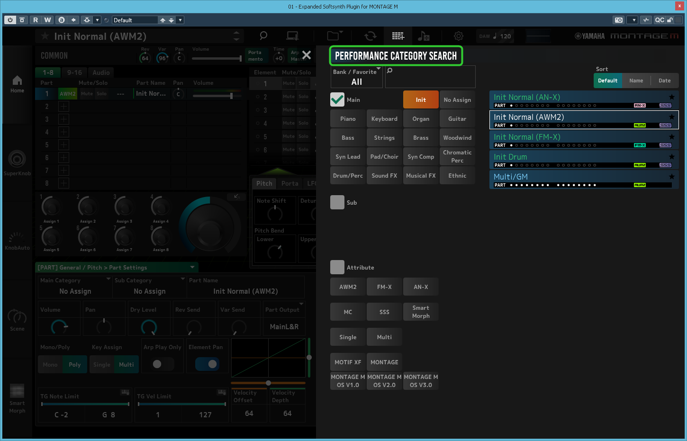Solo part 1 in the part list
The width and height of the screenshot is (687, 441).
tap(102, 94)
